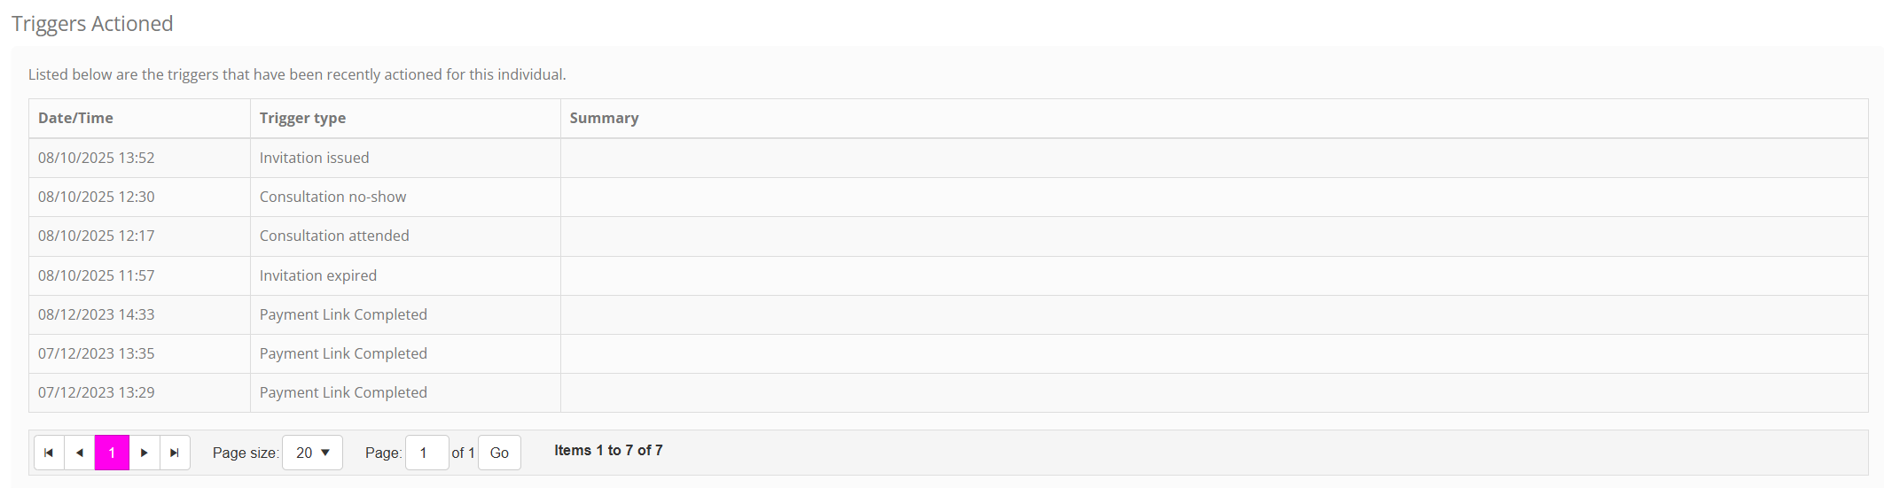
Task: Select the Consultation attended row
Action: pos(334,236)
